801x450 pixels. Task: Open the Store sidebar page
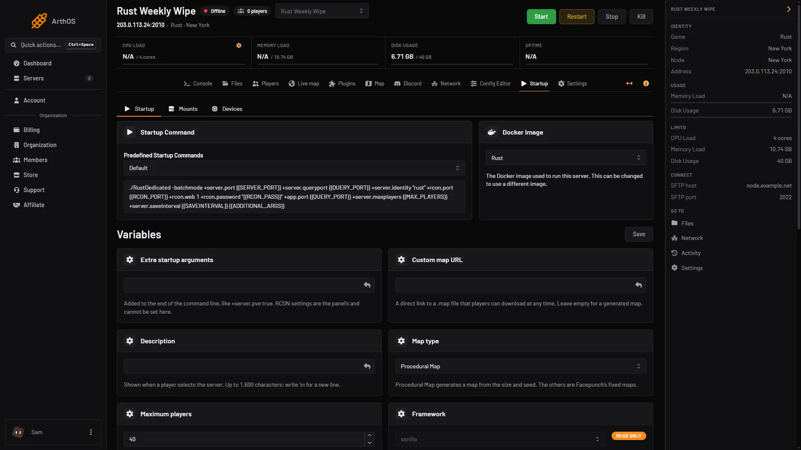point(53,175)
